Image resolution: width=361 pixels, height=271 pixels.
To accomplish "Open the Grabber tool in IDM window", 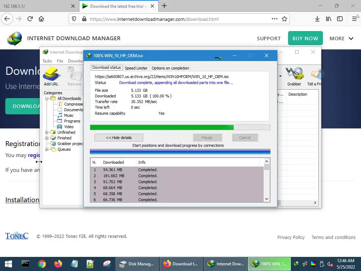I will (294, 76).
